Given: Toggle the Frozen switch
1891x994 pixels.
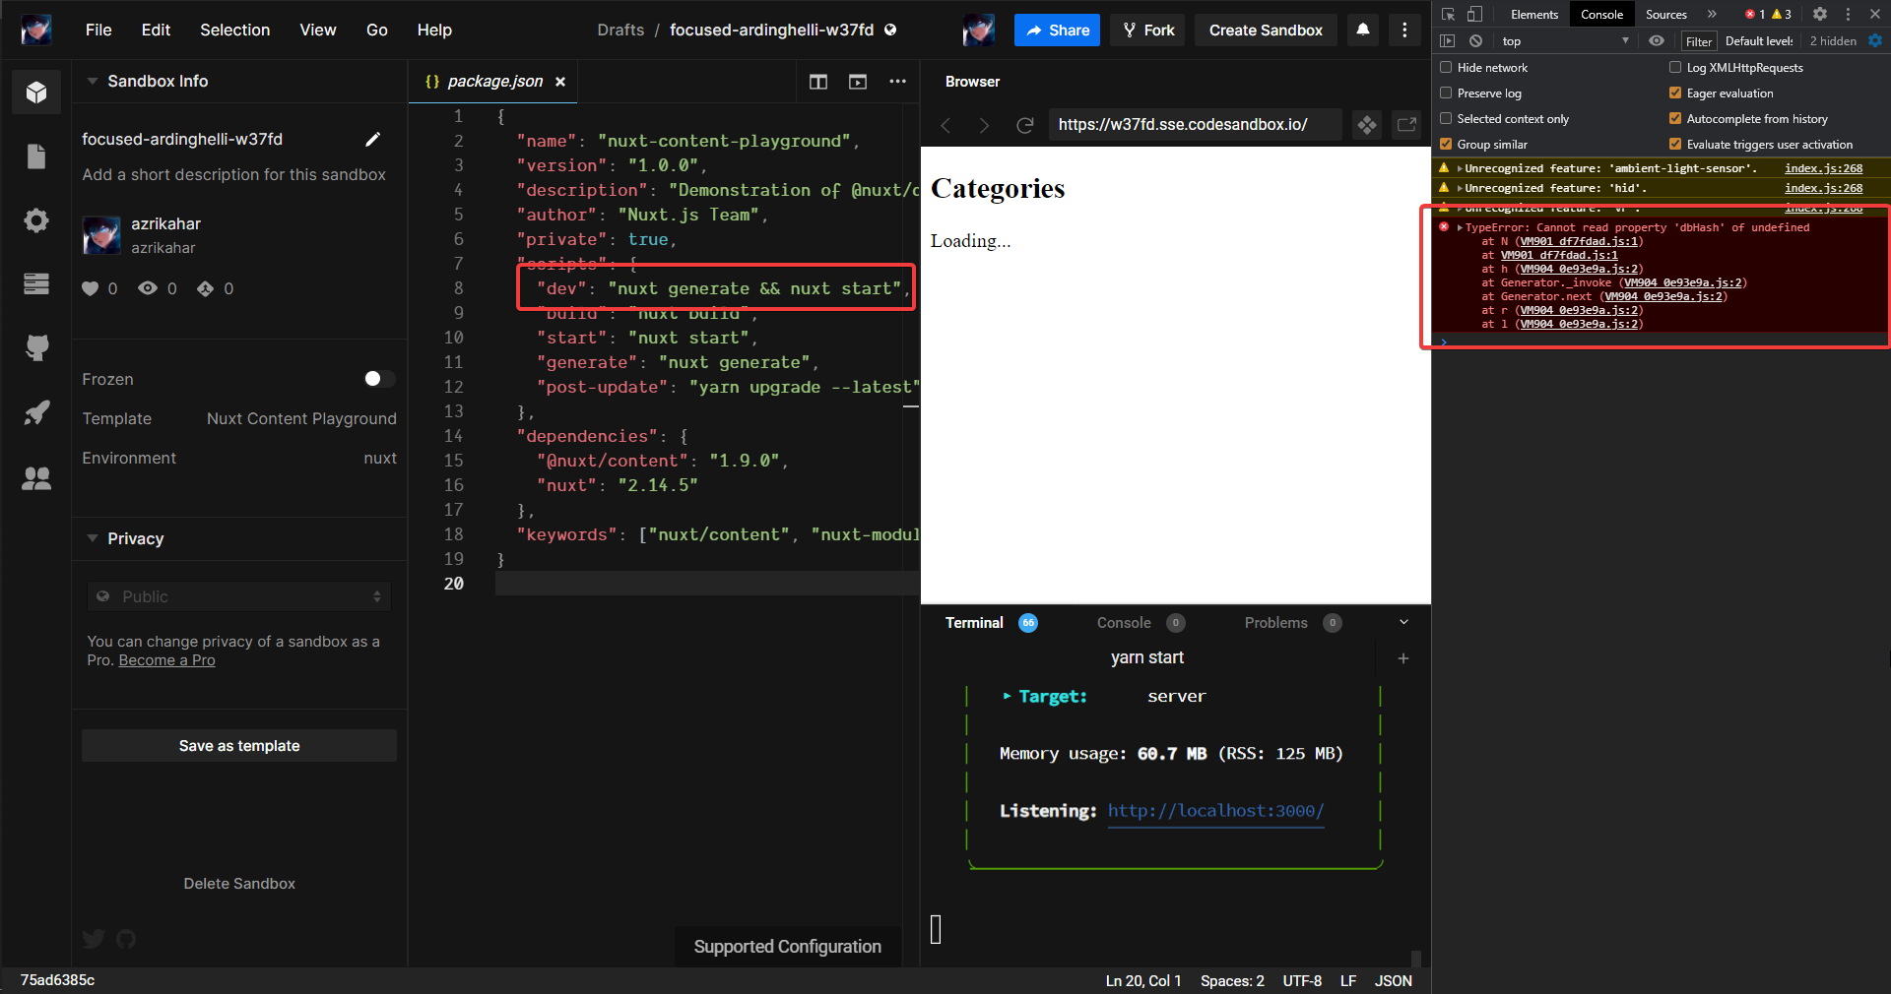Looking at the screenshot, I should pyautogui.click(x=378, y=379).
